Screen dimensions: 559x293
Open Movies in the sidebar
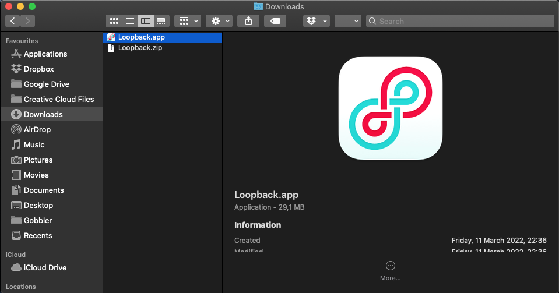(52, 175)
